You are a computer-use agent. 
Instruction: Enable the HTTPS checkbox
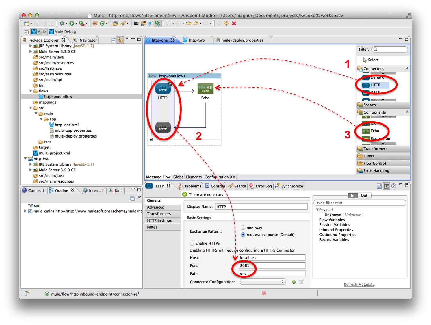(x=192, y=243)
